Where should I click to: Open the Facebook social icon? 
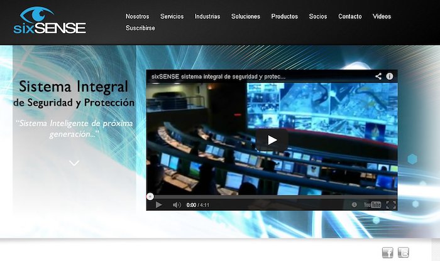point(388,253)
